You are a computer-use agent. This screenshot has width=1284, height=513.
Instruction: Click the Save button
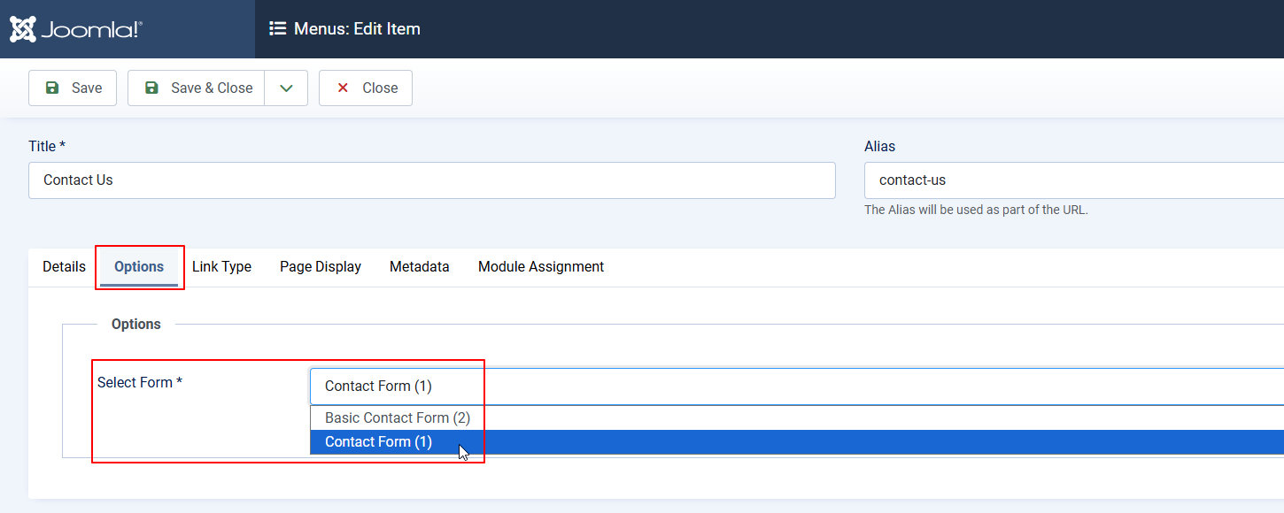tap(73, 88)
